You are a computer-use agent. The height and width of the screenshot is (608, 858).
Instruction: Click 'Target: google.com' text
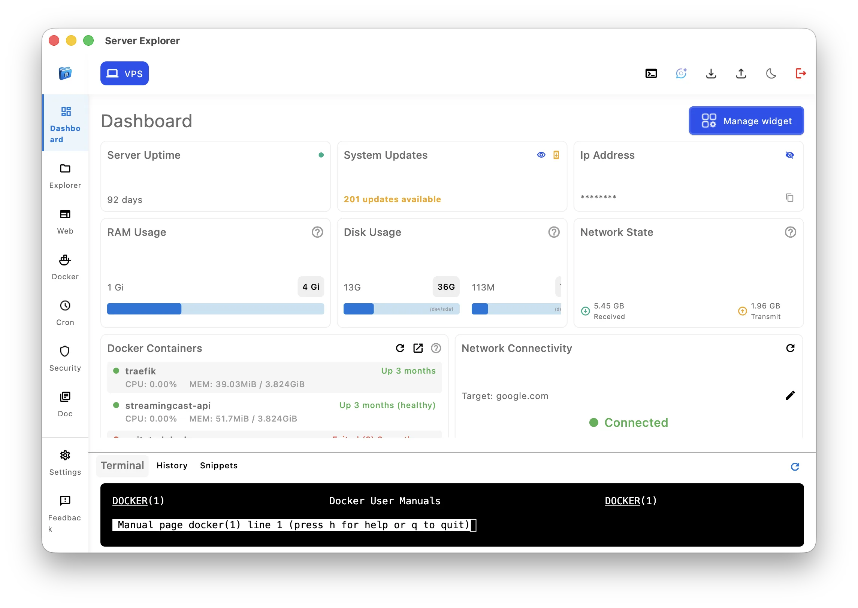coord(505,396)
